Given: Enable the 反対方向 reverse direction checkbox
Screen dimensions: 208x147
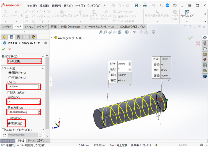Looking at the screenshot, I should (x=9, y=93).
